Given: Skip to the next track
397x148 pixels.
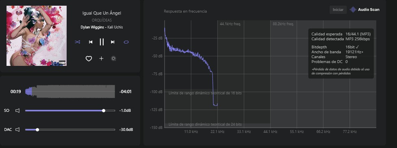Looking at the screenshot, I should pyautogui.click(x=113, y=42).
